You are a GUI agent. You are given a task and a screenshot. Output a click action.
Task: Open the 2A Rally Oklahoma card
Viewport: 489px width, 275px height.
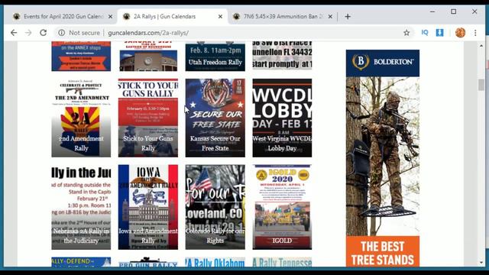(x=215, y=262)
